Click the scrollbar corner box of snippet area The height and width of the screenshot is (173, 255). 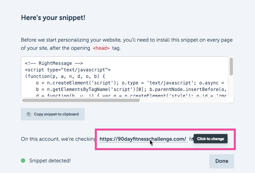(x=231, y=100)
